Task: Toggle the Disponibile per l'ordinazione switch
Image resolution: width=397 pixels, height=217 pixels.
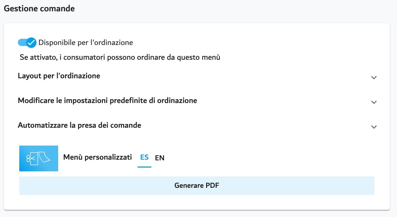Action: 27,43
